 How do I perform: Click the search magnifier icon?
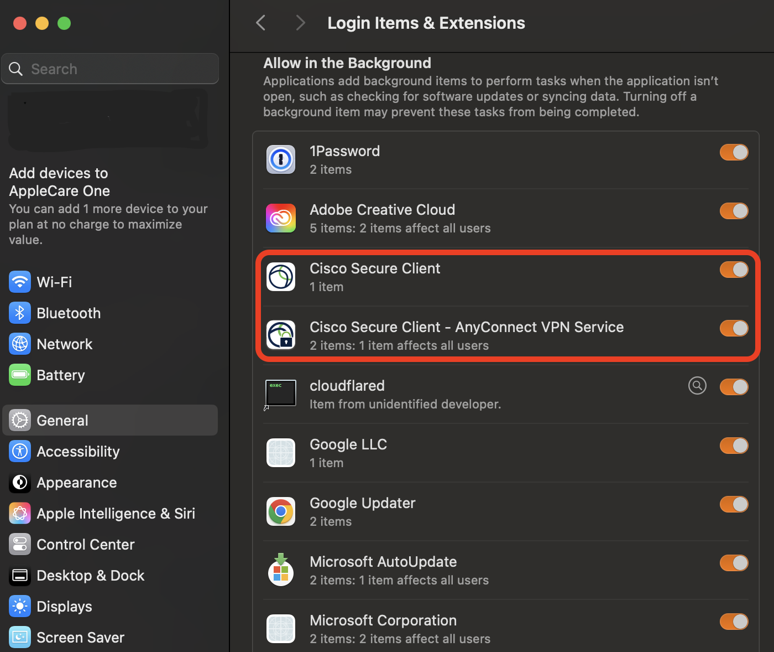click(16, 69)
